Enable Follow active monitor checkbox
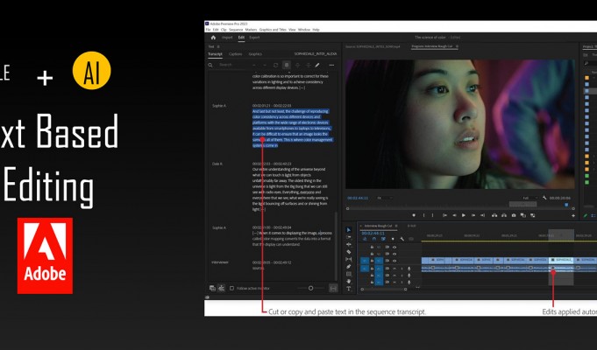Image resolution: width=597 pixels, height=350 pixels. 231,289
